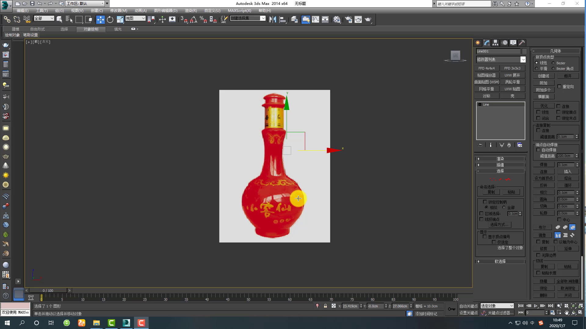
Task: Tick the 锁定控制柄 checkbox
Action: [x=485, y=202]
